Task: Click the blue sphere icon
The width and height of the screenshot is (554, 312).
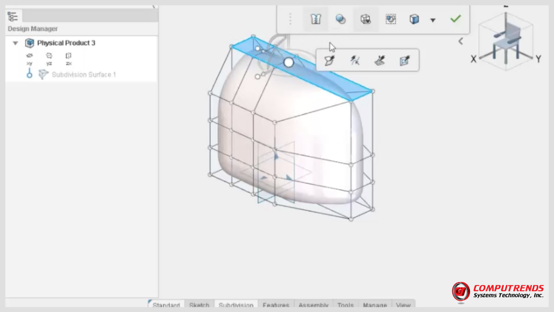Action: [x=341, y=19]
